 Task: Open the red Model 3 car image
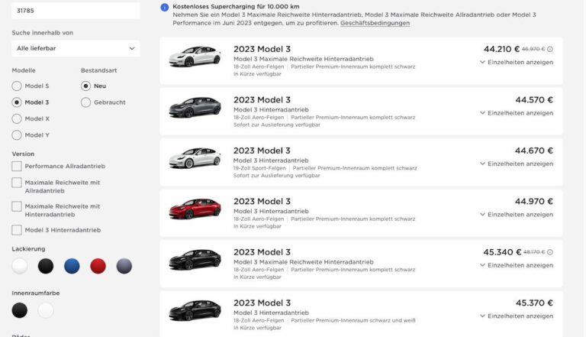[x=195, y=209]
